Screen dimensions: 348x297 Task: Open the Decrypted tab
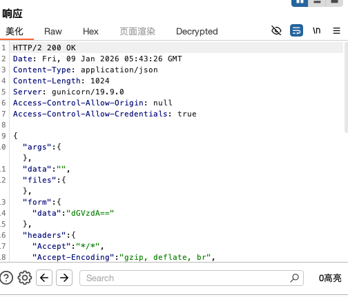coord(197,32)
